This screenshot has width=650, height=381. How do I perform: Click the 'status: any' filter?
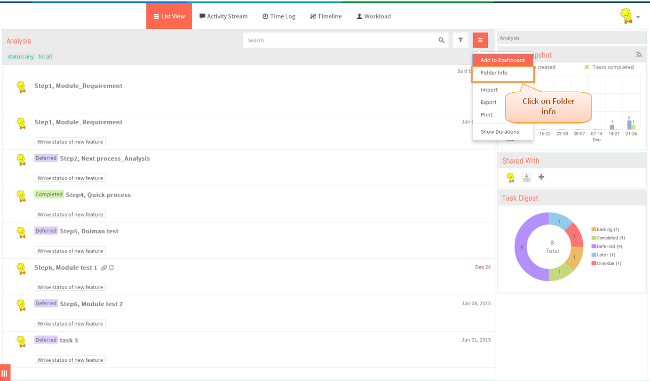click(21, 56)
